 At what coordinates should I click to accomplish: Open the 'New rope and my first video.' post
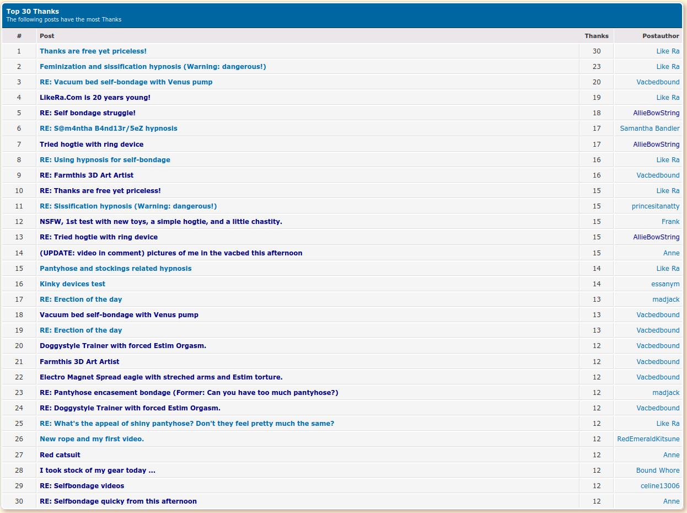(x=92, y=439)
